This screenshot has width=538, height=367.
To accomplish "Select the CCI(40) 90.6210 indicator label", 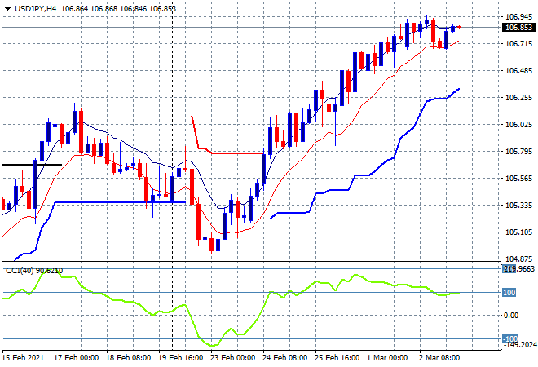I will click(x=34, y=271).
